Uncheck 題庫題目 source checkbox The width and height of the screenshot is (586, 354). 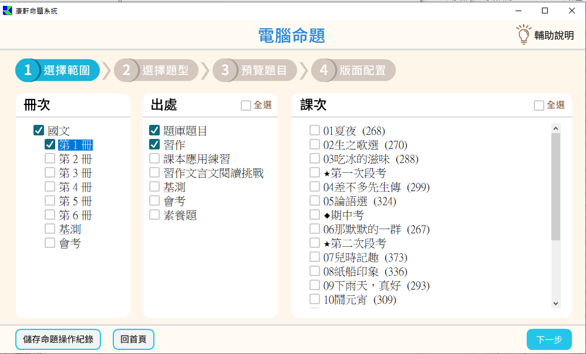coord(154,131)
